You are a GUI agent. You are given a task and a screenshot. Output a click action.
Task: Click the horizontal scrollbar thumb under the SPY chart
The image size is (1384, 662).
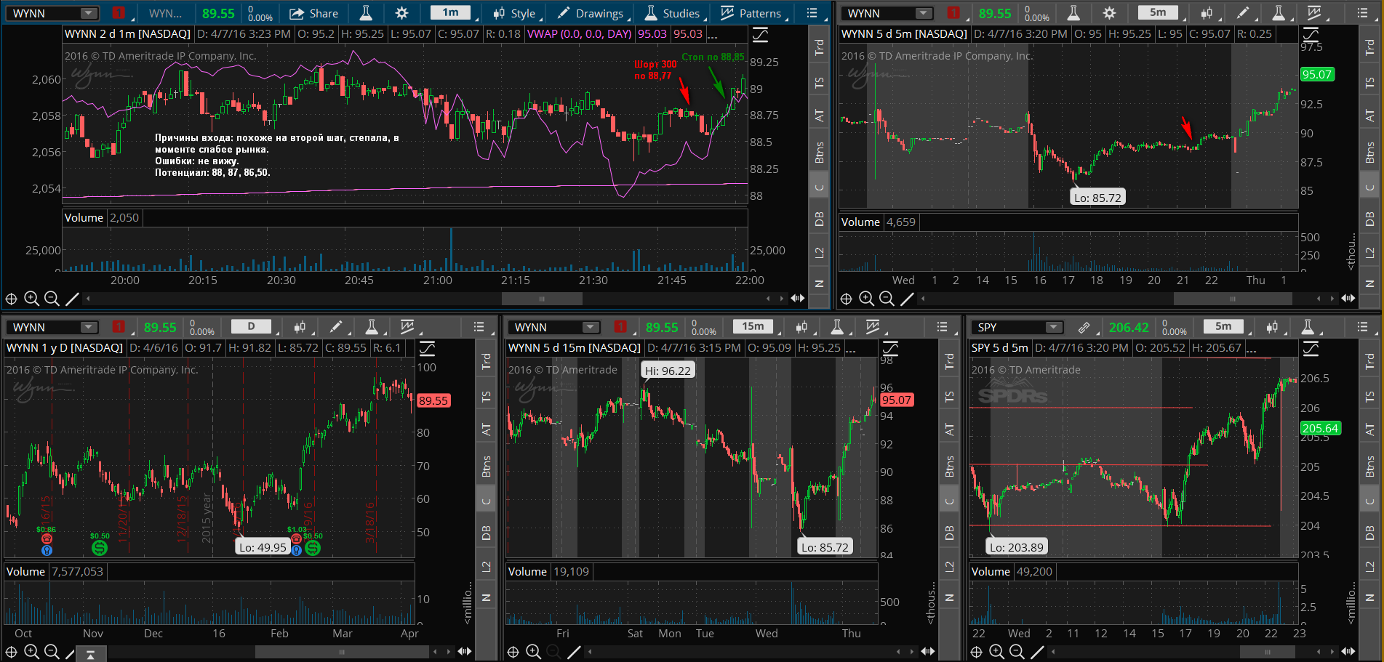[x=1268, y=652]
